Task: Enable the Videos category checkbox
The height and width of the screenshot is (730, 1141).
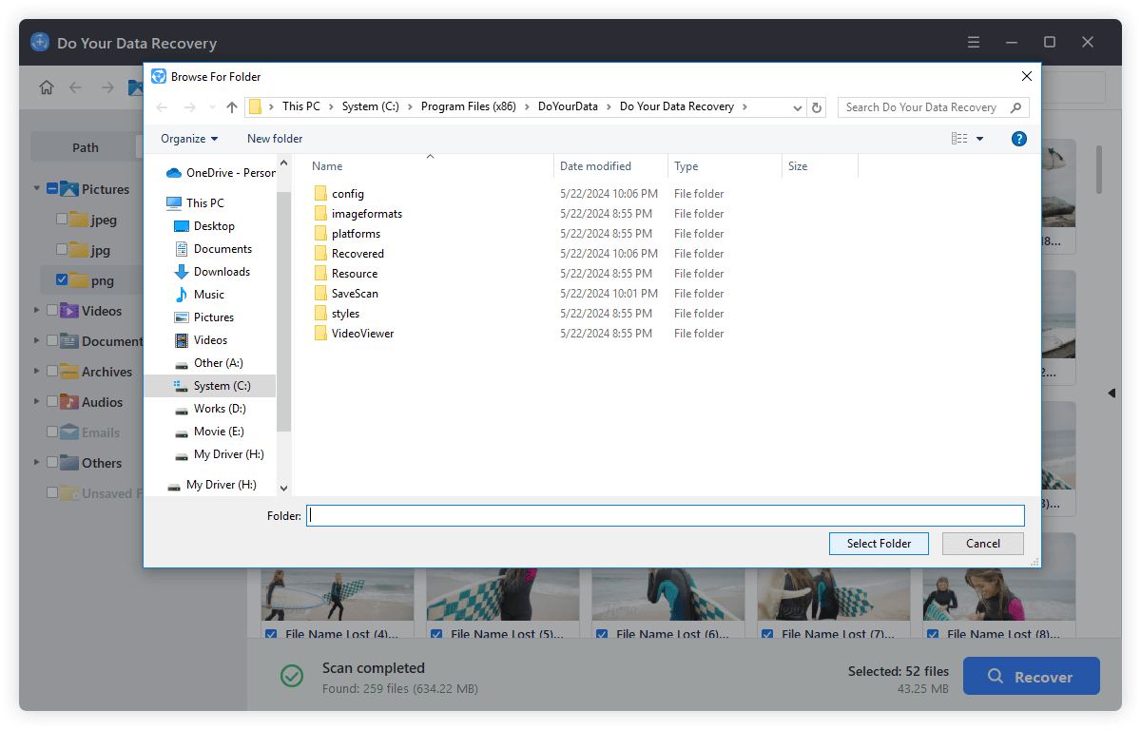Action: coord(51,310)
